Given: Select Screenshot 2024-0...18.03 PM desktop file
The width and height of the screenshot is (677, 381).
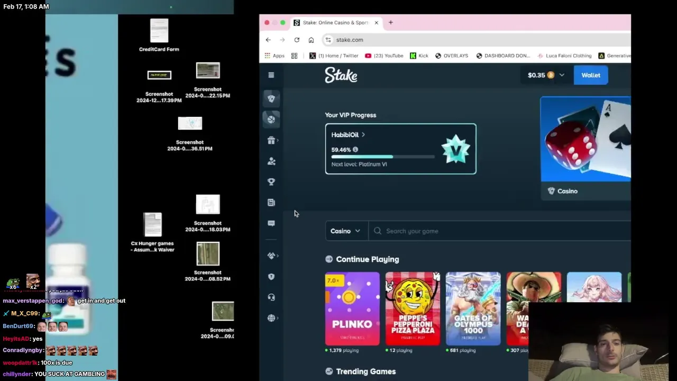Looking at the screenshot, I should click(208, 214).
